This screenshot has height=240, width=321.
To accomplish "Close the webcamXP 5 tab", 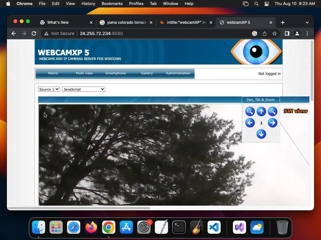I will click(x=271, y=22).
